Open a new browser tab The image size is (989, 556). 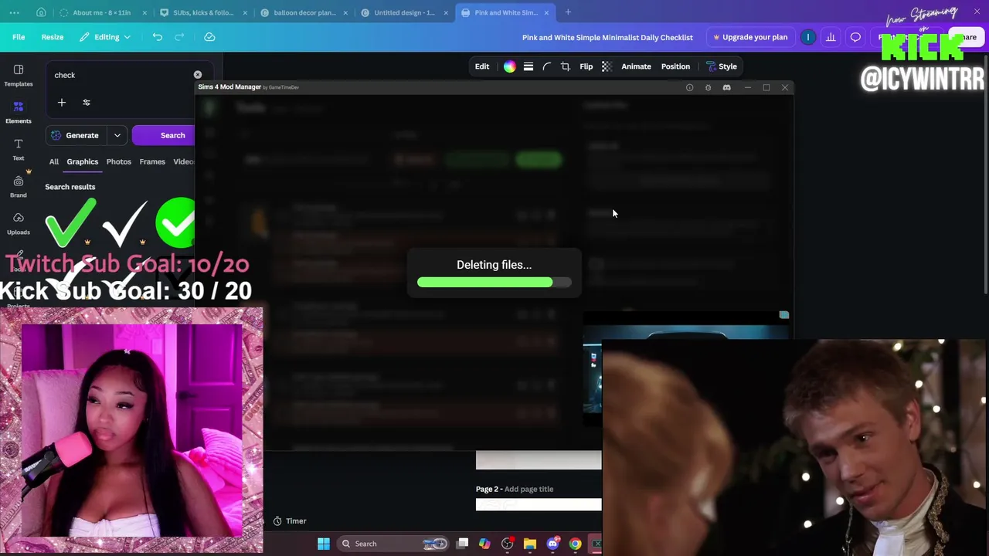tap(568, 12)
